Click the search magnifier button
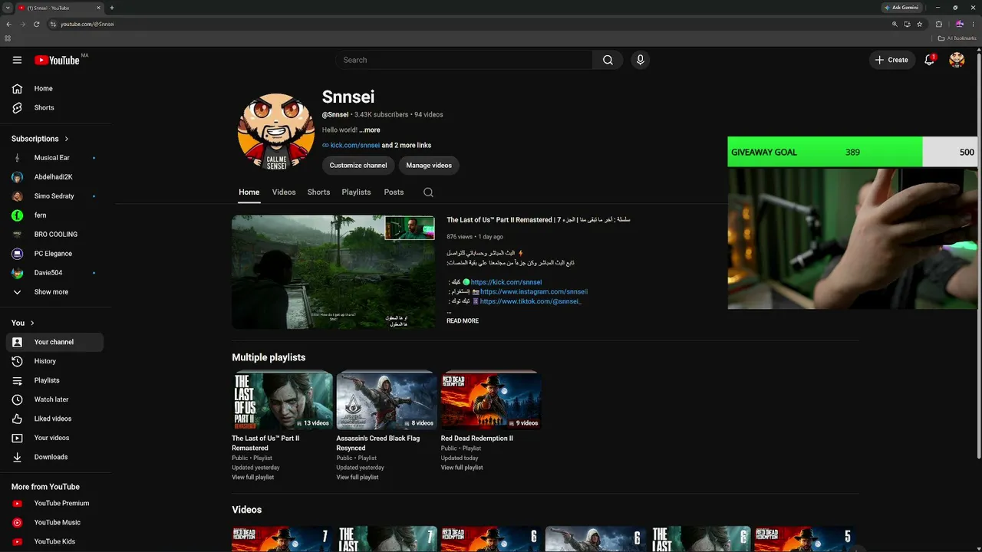Viewport: 982px width, 552px height. coord(608,60)
